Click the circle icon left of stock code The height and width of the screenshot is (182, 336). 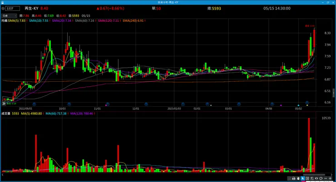tap(3, 9)
